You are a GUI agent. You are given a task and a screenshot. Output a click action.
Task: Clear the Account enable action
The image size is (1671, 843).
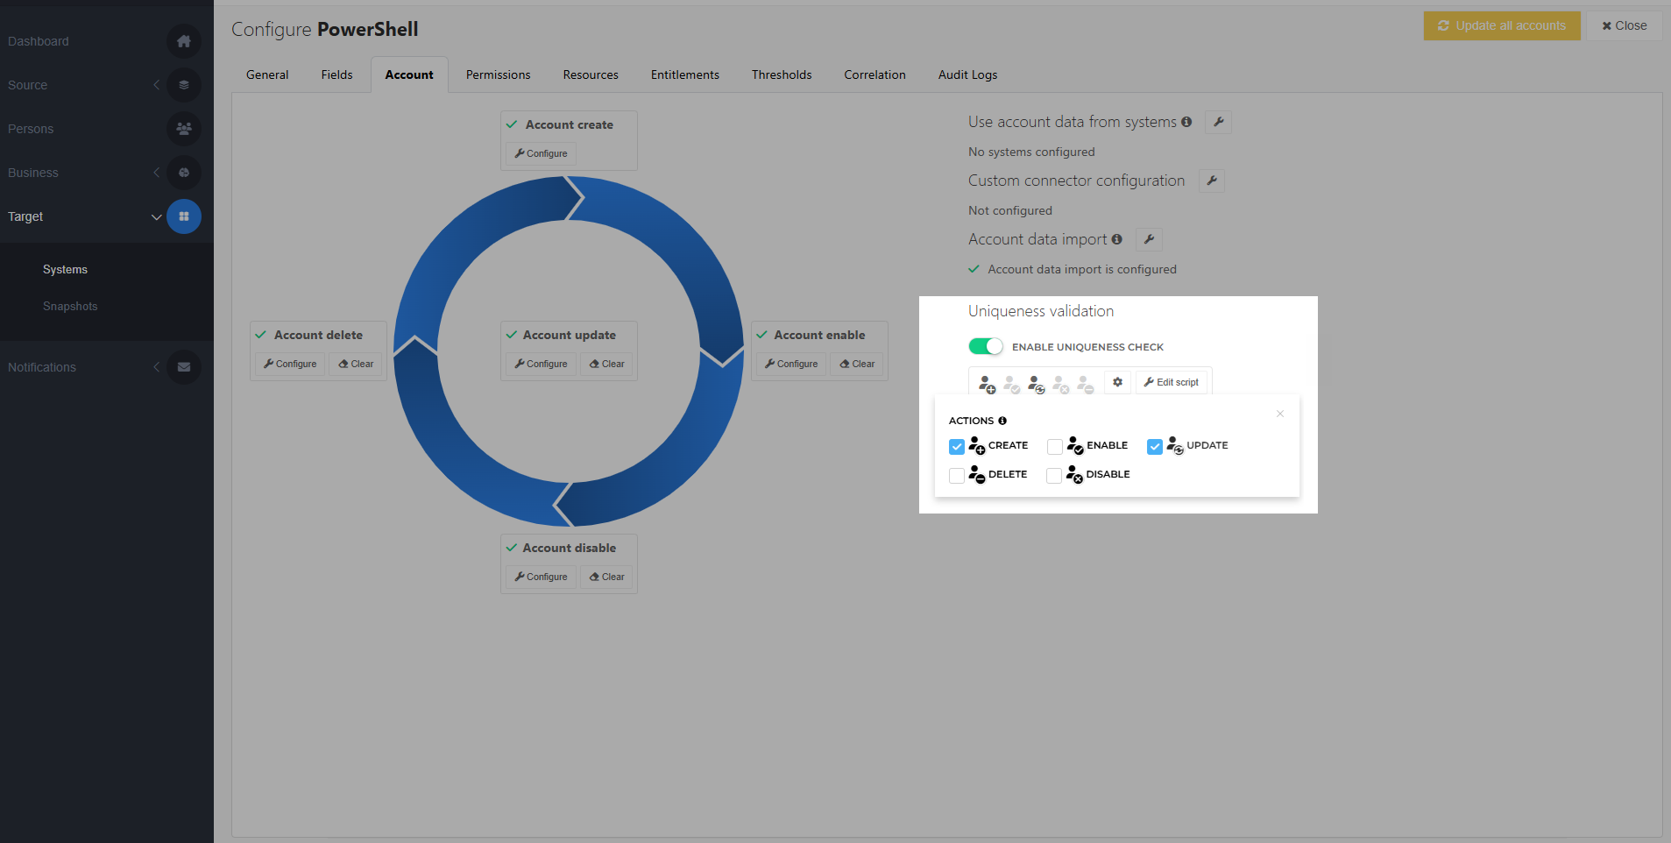pos(857,364)
